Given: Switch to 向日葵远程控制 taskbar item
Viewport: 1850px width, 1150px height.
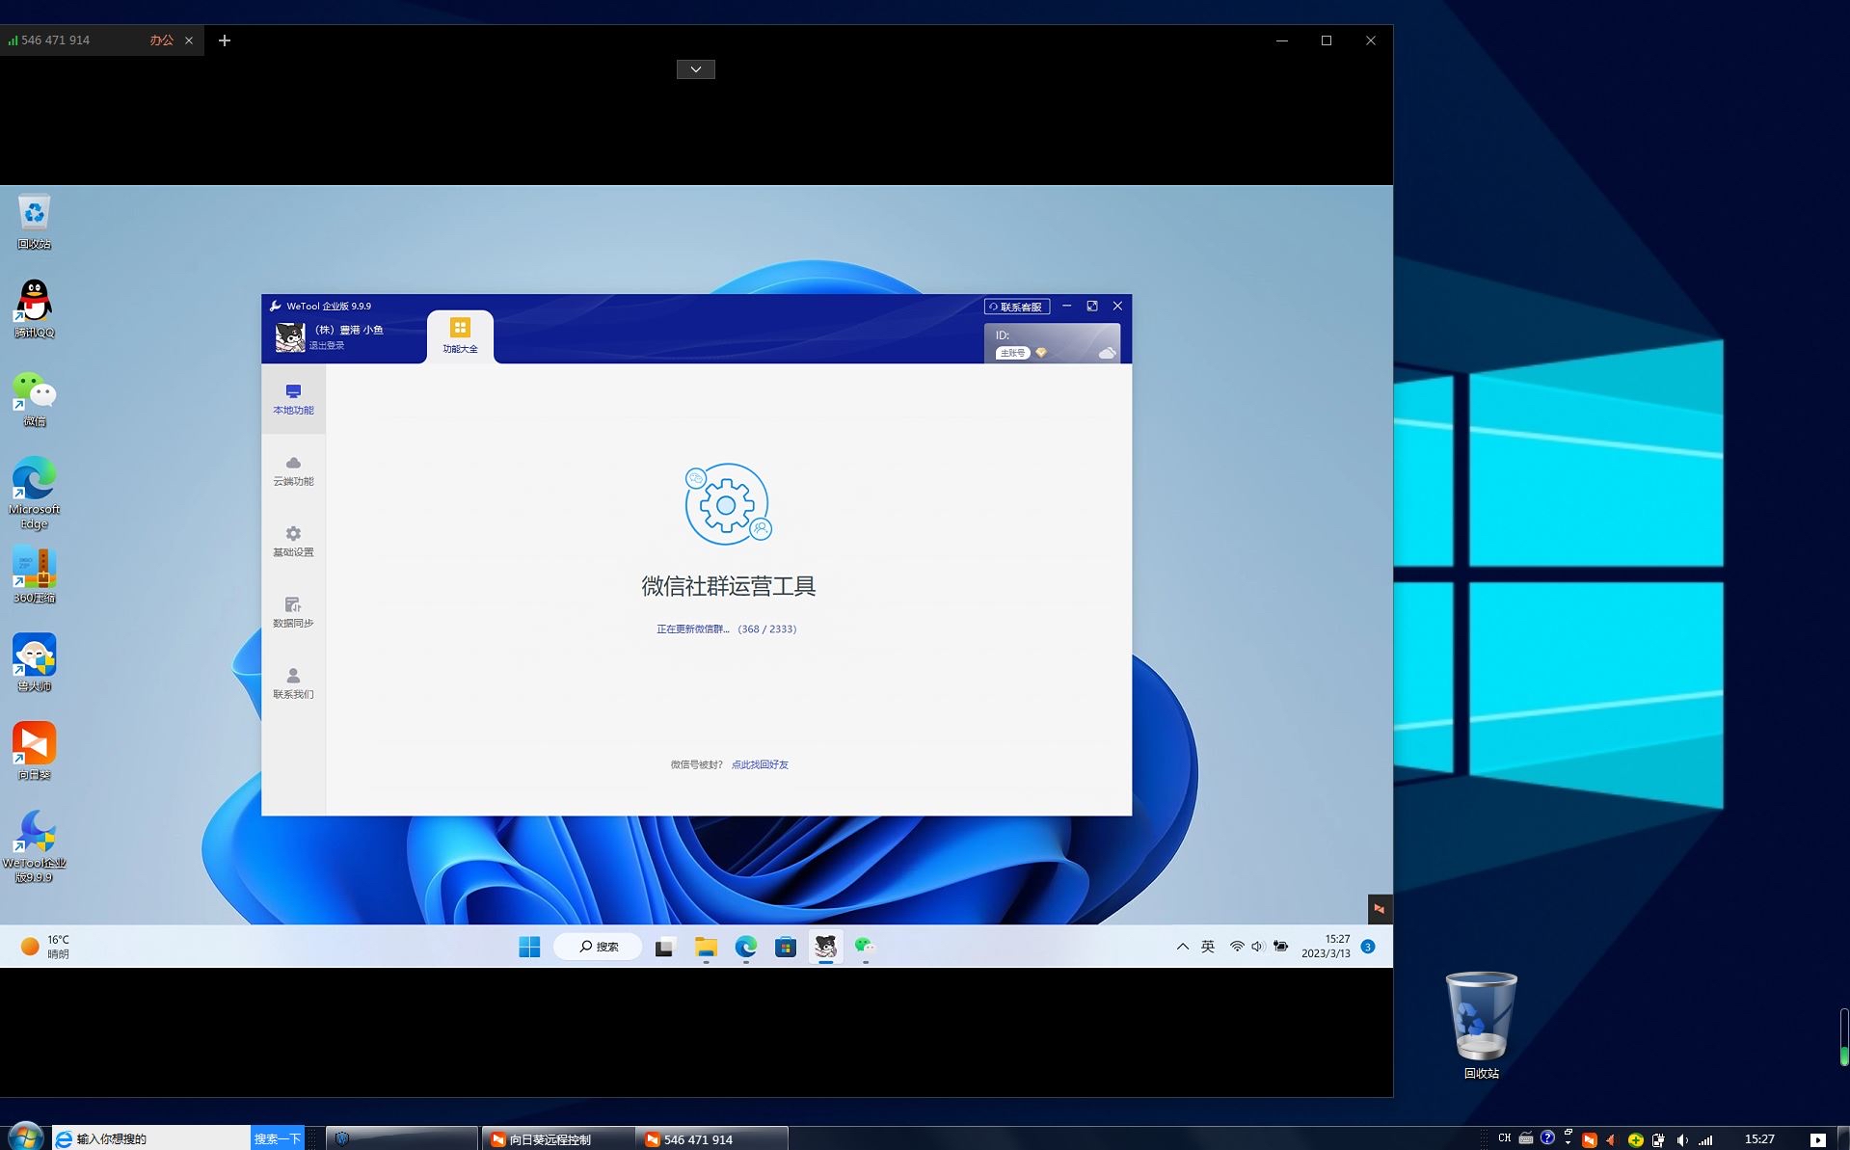Looking at the screenshot, I should point(557,1138).
